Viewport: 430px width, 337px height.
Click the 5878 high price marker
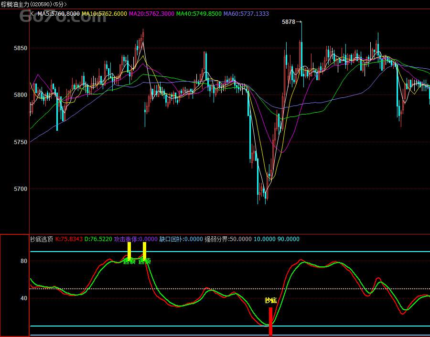pyautogui.click(x=289, y=22)
